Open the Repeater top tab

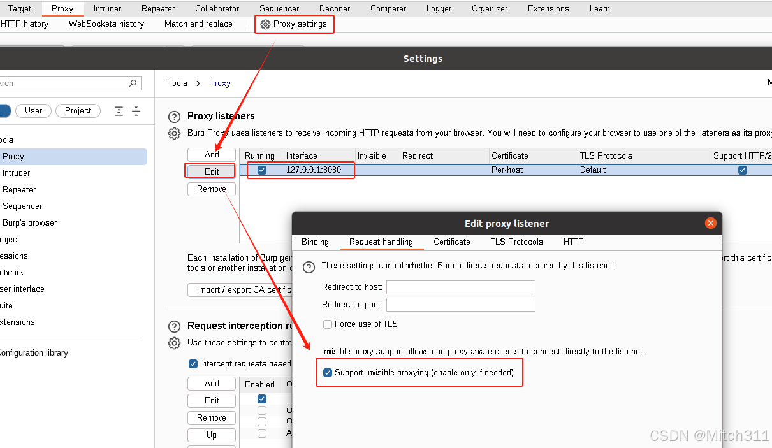click(158, 9)
